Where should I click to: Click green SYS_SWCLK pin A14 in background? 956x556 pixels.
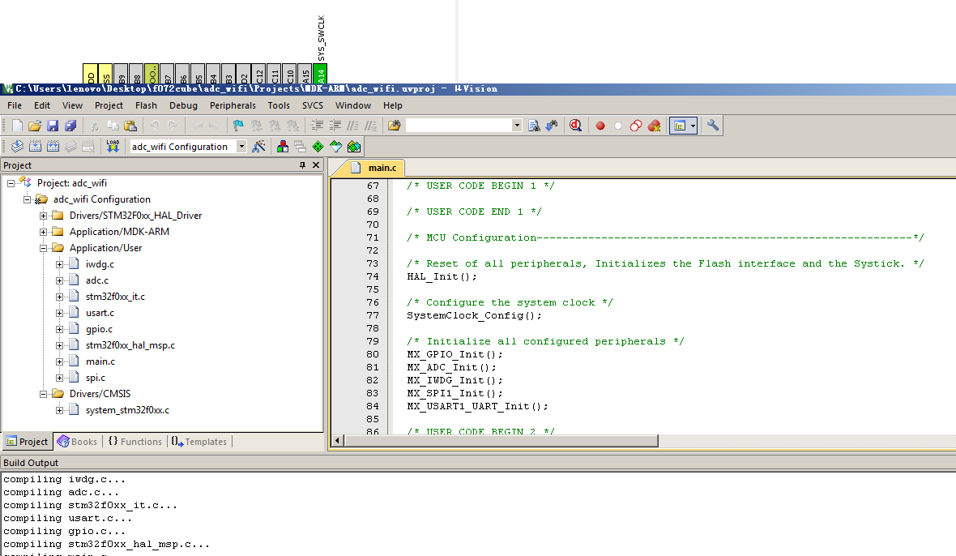[x=321, y=74]
